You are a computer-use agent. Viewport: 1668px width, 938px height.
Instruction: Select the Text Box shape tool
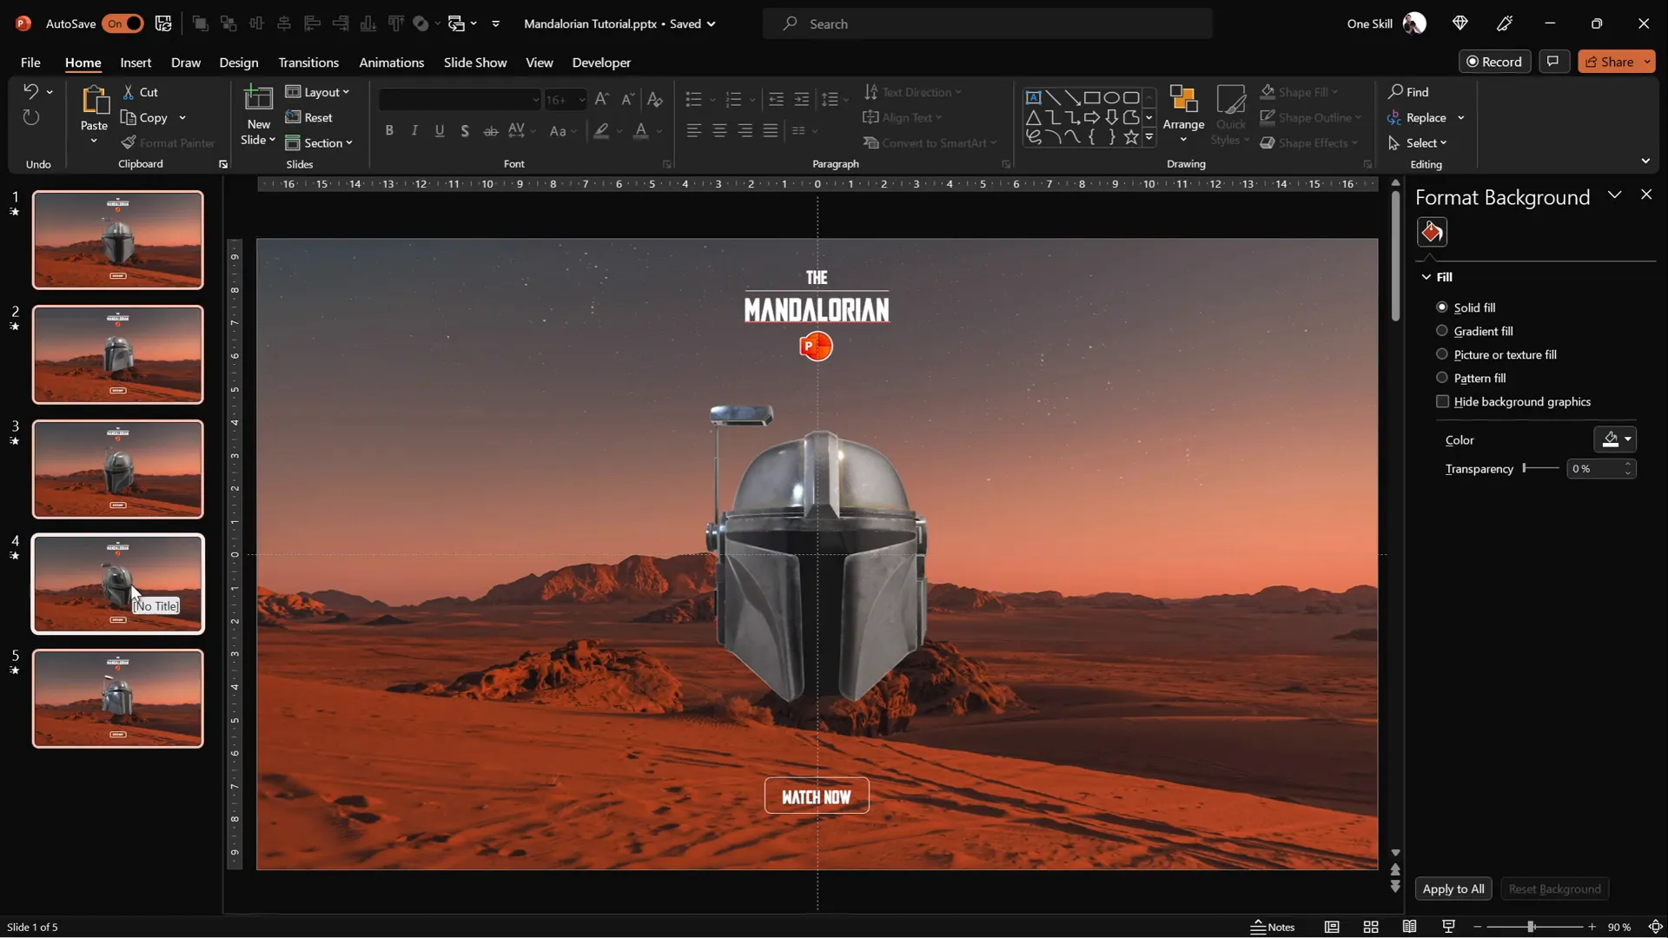(1033, 97)
